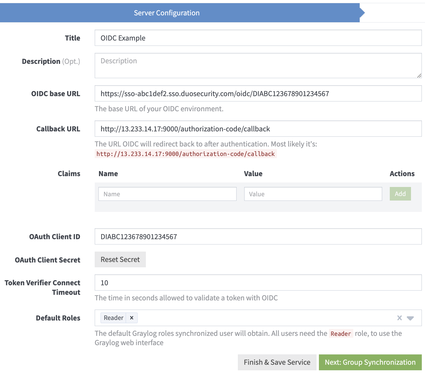Viewport: 425px width, 374px height.
Task: Click the Callback URL input field
Action: [258, 129]
